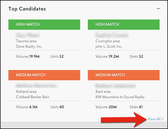Click Dove Realty, Inc. brokerage text
168x129 pixels.
[x=29, y=47]
